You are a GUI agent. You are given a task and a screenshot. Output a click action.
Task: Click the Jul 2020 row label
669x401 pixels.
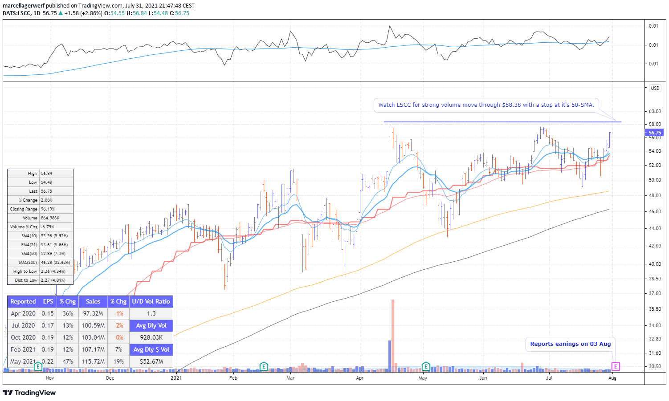(x=23, y=325)
